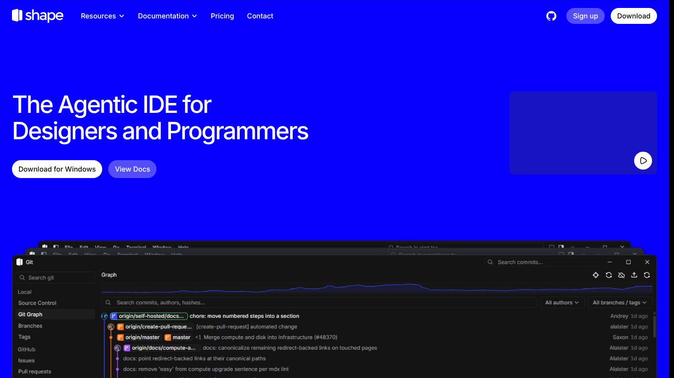Click the graph node of the 'point redirect-backed links' commit
Image resolution: width=674 pixels, height=378 pixels.
pyautogui.click(x=117, y=359)
